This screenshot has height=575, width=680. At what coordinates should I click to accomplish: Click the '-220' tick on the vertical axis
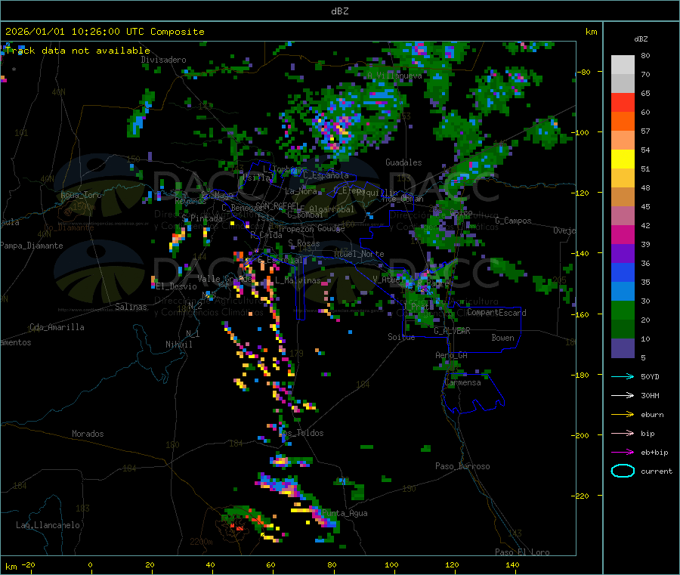tap(581, 496)
